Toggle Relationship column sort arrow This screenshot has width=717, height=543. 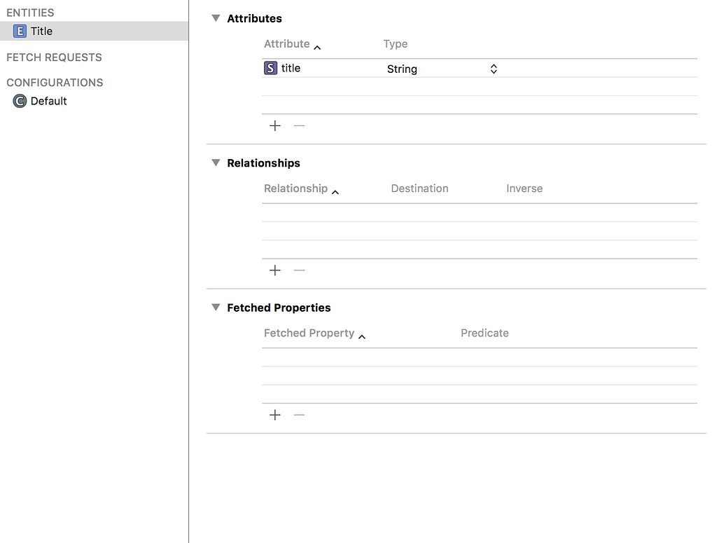pyautogui.click(x=335, y=192)
